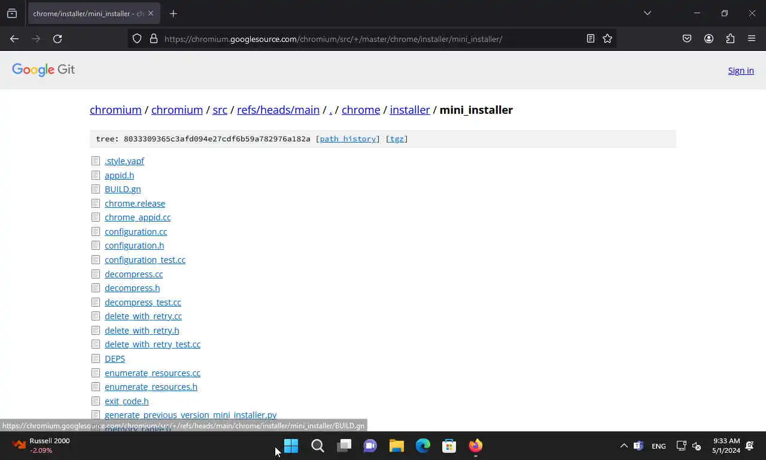
Task: Open the delete_with_retry.cc file
Action: click(143, 316)
